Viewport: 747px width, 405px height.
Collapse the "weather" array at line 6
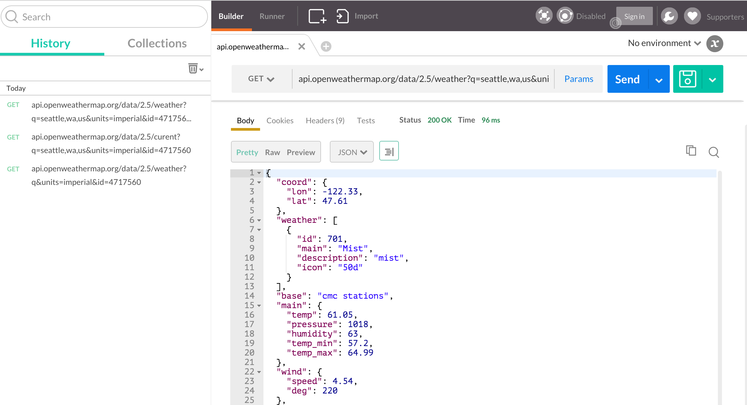(x=259, y=220)
